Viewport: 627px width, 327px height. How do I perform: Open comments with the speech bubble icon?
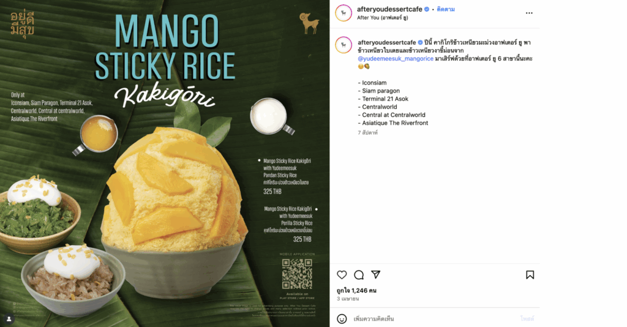coord(359,274)
